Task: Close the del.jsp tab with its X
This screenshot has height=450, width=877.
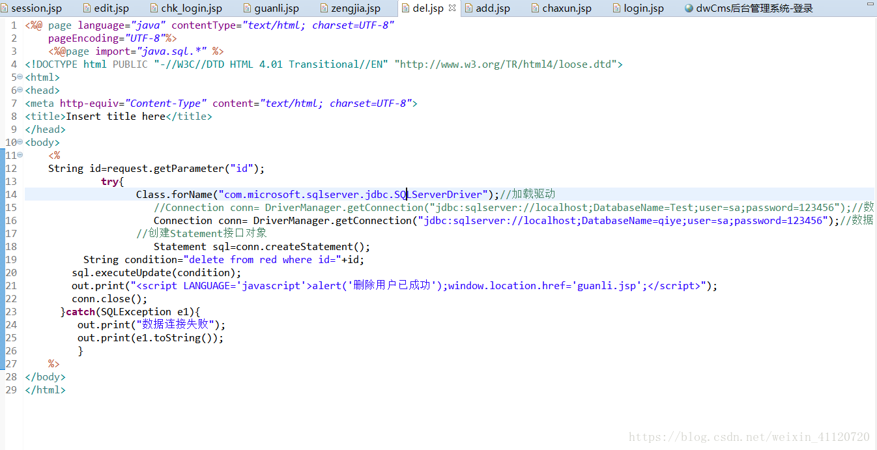Action: (452, 8)
